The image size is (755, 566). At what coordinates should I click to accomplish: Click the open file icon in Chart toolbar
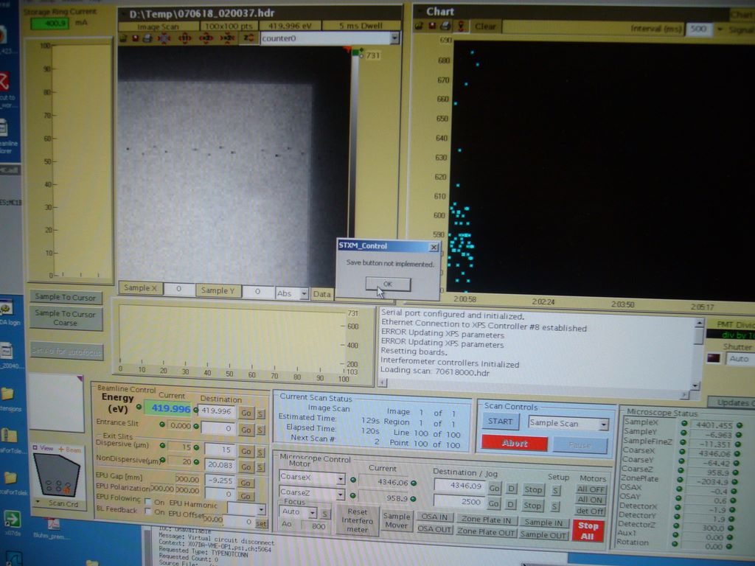pos(419,27)
